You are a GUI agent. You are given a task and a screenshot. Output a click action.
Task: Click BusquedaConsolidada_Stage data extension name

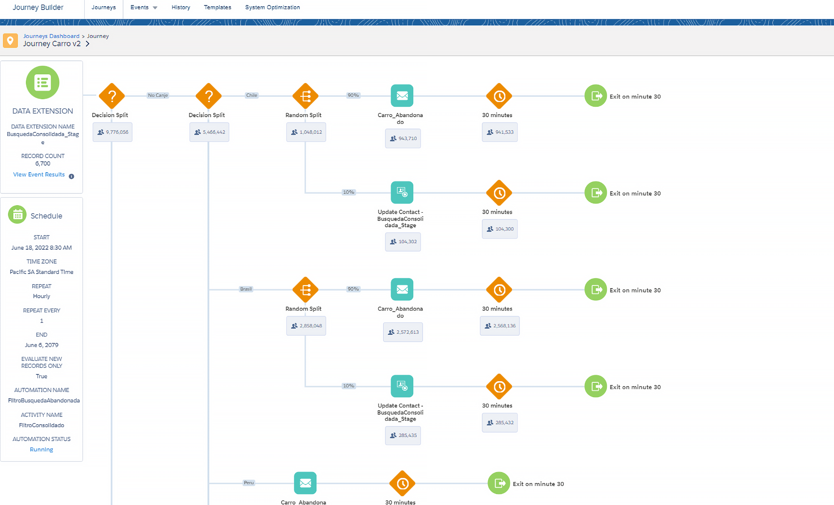[x=43, y=138]
